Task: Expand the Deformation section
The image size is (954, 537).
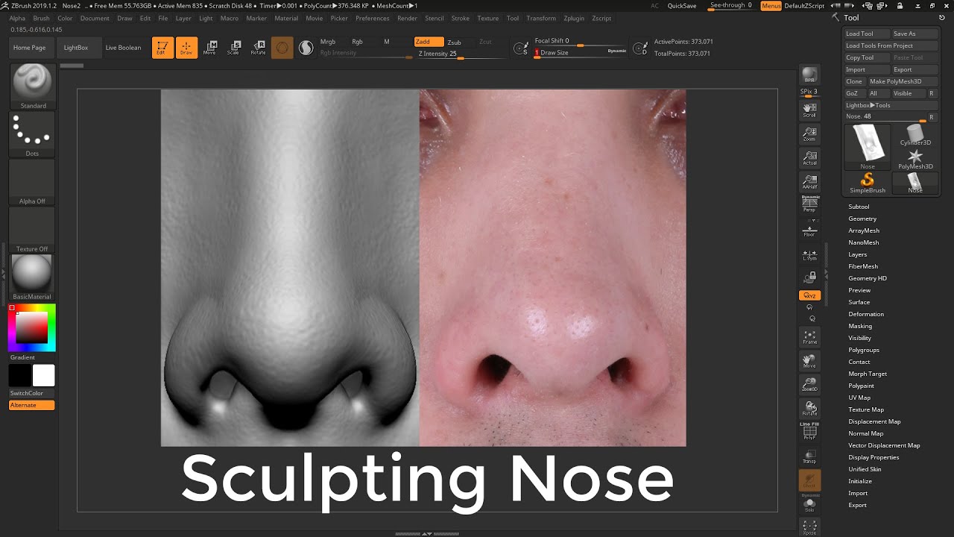Action: pos(866,314)
